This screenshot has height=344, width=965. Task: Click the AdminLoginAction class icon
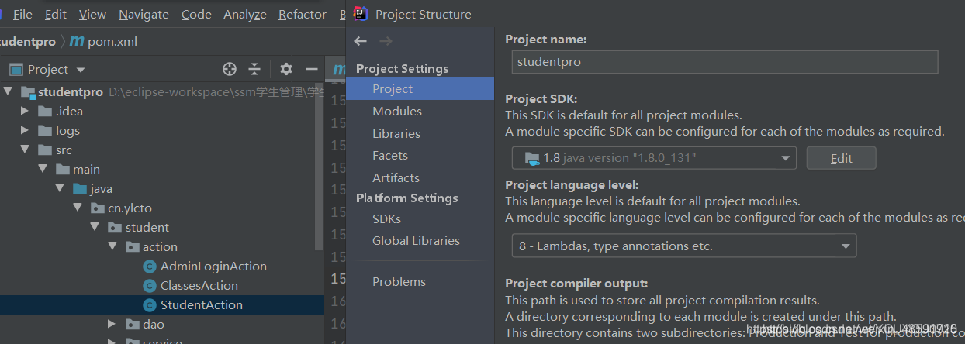pyautogui.click(x=150, y=267)
